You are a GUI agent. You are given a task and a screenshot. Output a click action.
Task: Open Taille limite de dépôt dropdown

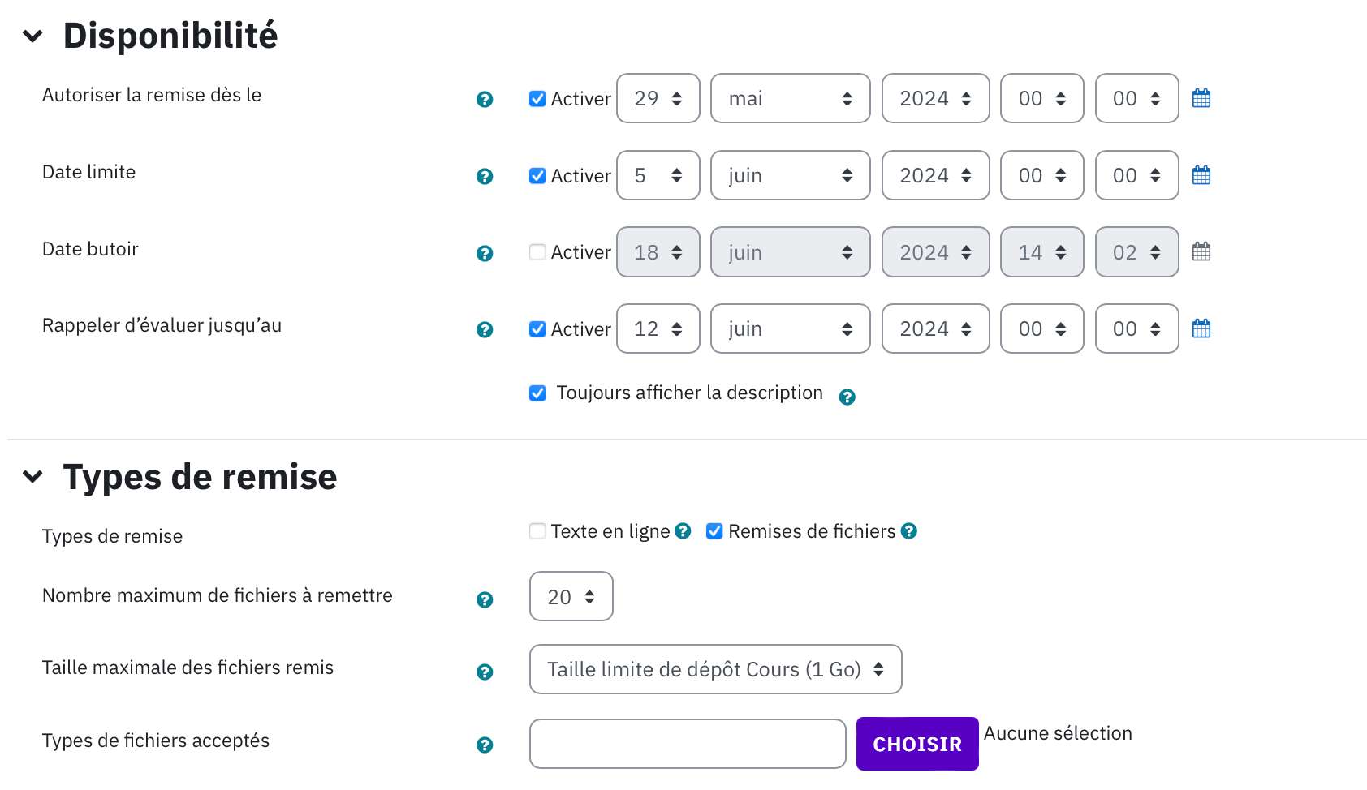pos(715,669)
